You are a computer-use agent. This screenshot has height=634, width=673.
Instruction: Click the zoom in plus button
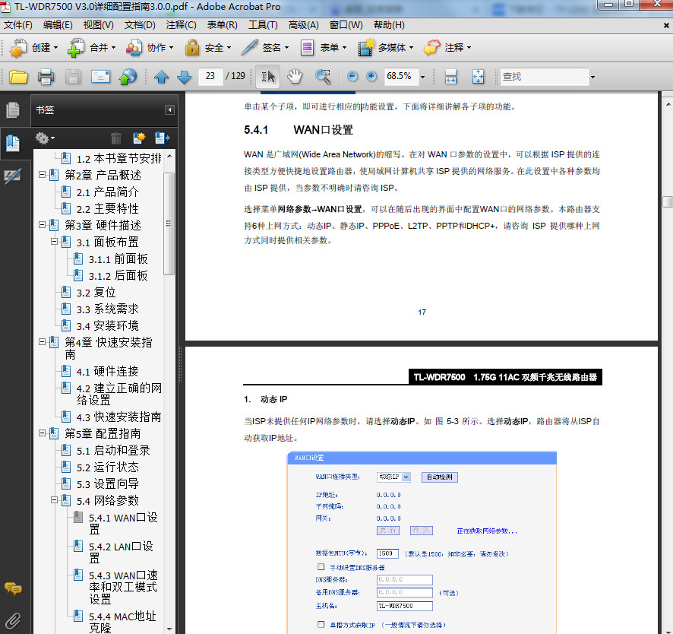[371, 77]
